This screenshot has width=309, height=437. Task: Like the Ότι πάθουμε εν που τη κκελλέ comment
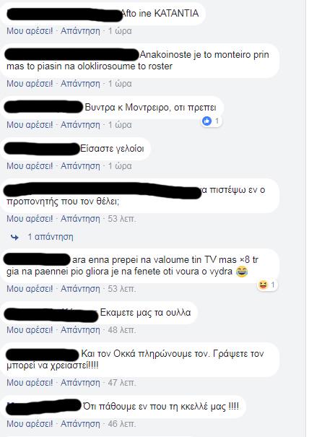click(30, 423)
